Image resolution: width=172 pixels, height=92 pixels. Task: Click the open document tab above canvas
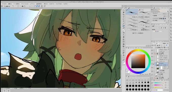5,8
